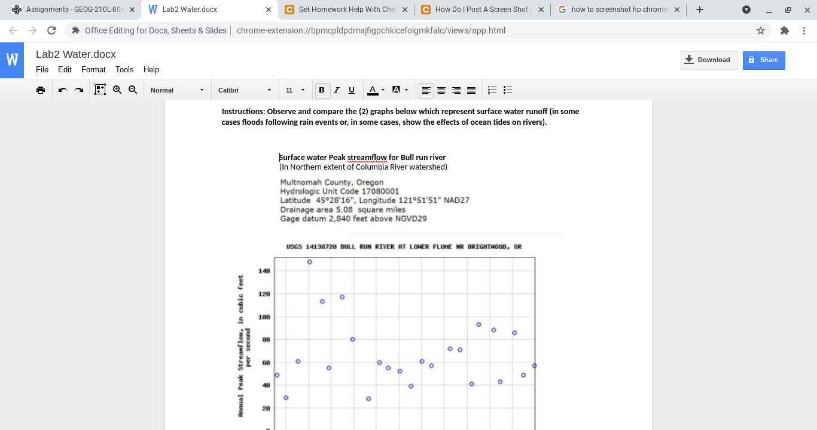
Task: Open the font size 11 dropdown
Action: pyautogui.click(x=295, y=90)
